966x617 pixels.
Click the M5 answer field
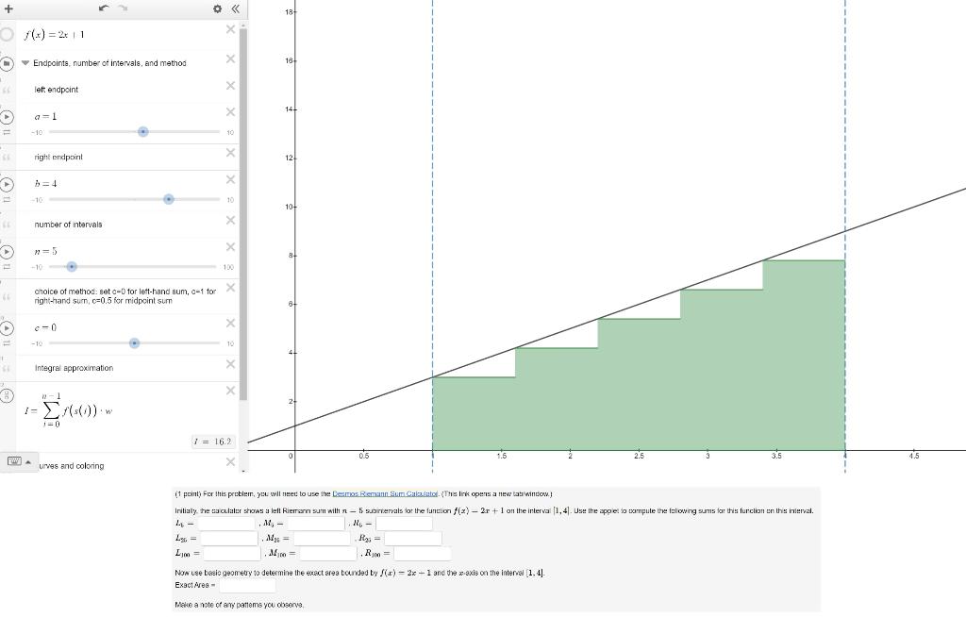coord(316,524)
